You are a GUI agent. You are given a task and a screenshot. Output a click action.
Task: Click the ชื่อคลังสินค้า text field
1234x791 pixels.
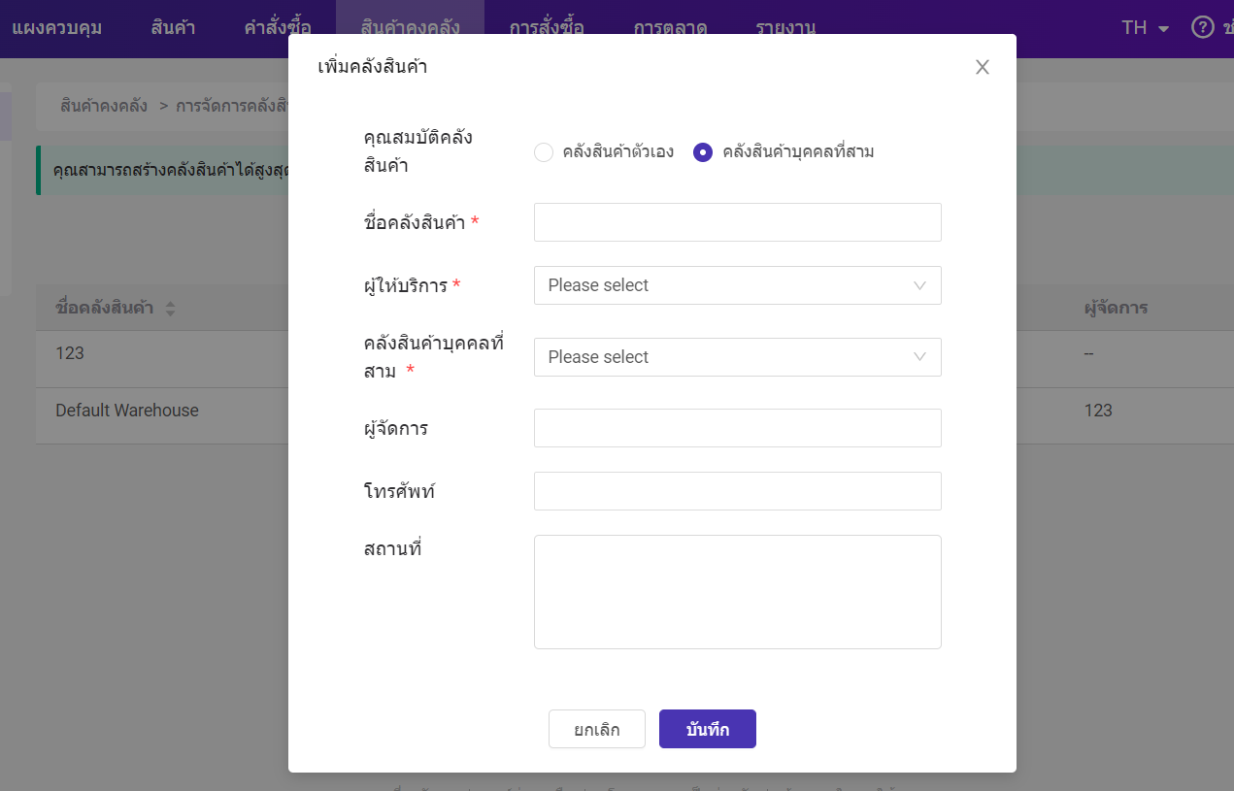[x=737, y=222]
